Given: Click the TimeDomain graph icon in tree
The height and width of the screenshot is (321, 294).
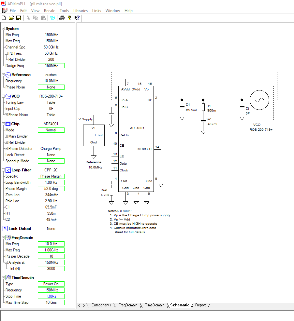Looking at the screenshot, I should [8, 278].
